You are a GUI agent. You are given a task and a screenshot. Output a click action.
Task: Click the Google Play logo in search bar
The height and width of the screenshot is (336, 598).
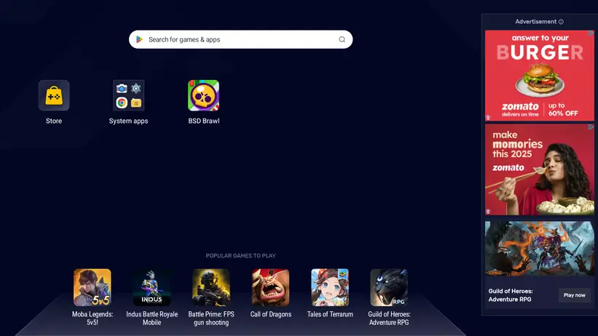(139, 39)
